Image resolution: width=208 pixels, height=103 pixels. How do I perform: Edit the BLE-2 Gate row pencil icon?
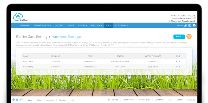[177, 61]
